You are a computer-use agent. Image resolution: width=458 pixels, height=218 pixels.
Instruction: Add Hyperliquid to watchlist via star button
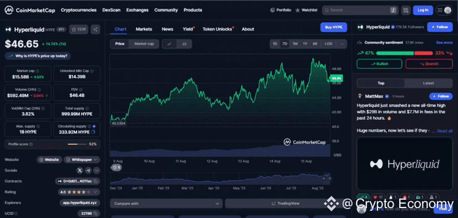[79, 29]
